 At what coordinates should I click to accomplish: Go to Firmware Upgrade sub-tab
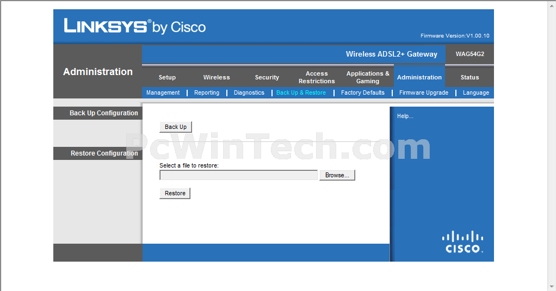(x=424, y=92)
